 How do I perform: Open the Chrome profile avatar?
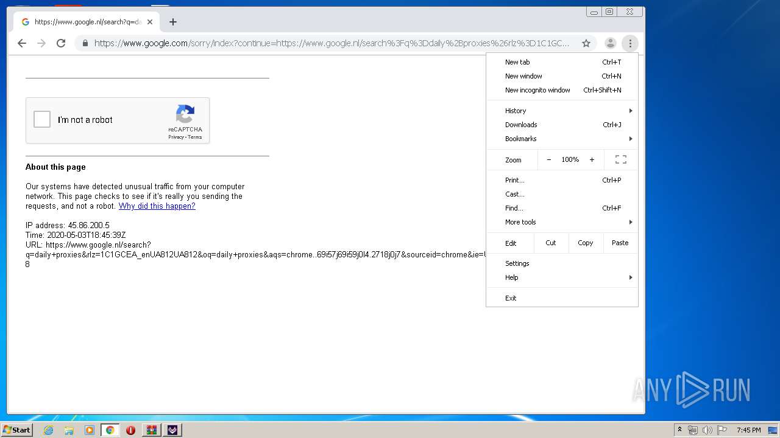610,43
